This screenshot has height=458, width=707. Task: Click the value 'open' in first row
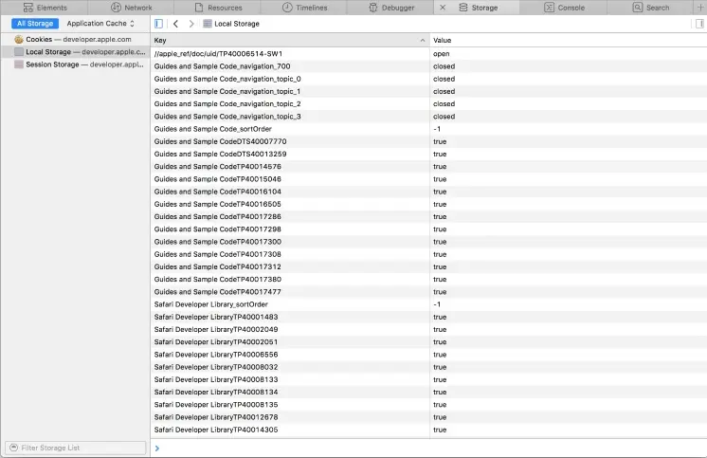[442, 54]
